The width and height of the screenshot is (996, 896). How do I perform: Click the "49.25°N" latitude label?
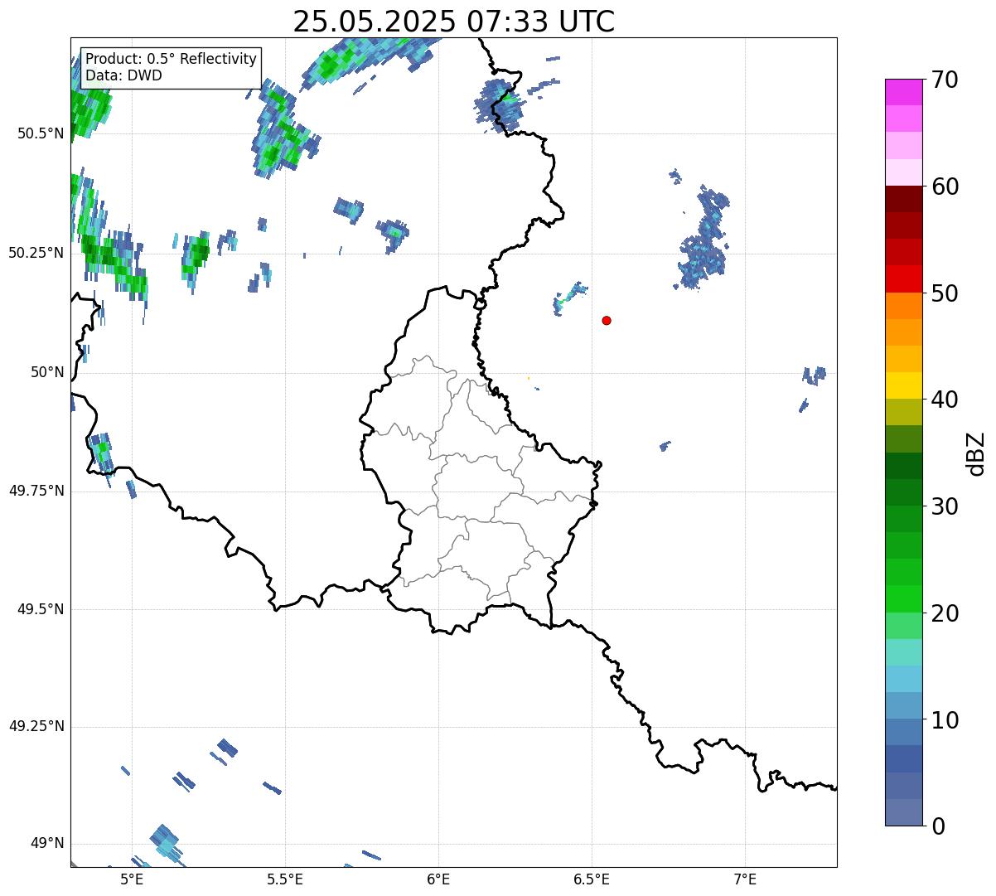coord(36,726)
